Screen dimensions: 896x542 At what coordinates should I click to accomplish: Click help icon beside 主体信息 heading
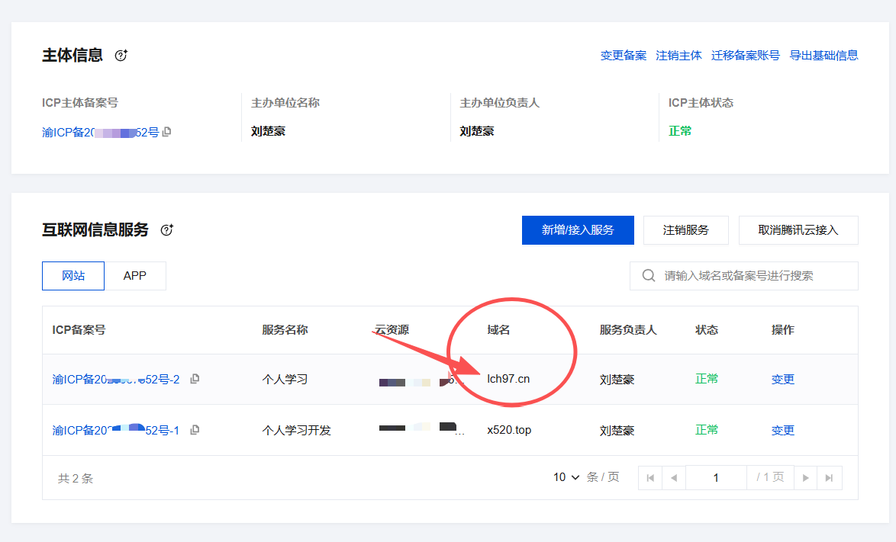pyautogui.click(x=121, y=56)
